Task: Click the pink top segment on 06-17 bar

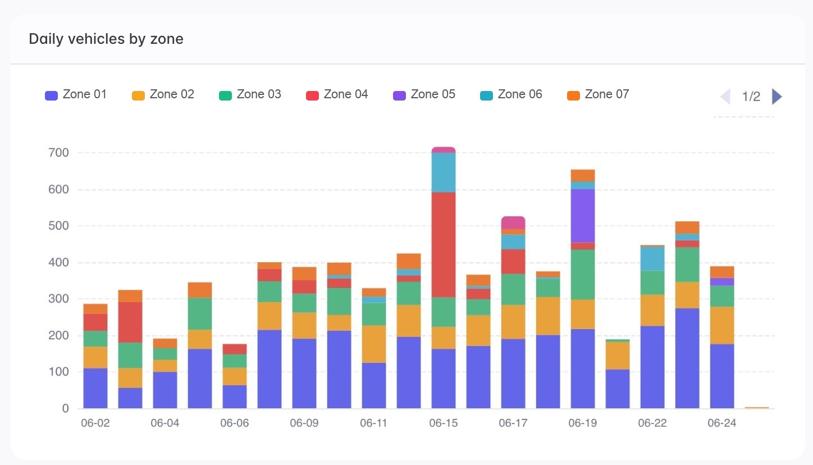Action: pyautogui.click(x=513, y=223)
